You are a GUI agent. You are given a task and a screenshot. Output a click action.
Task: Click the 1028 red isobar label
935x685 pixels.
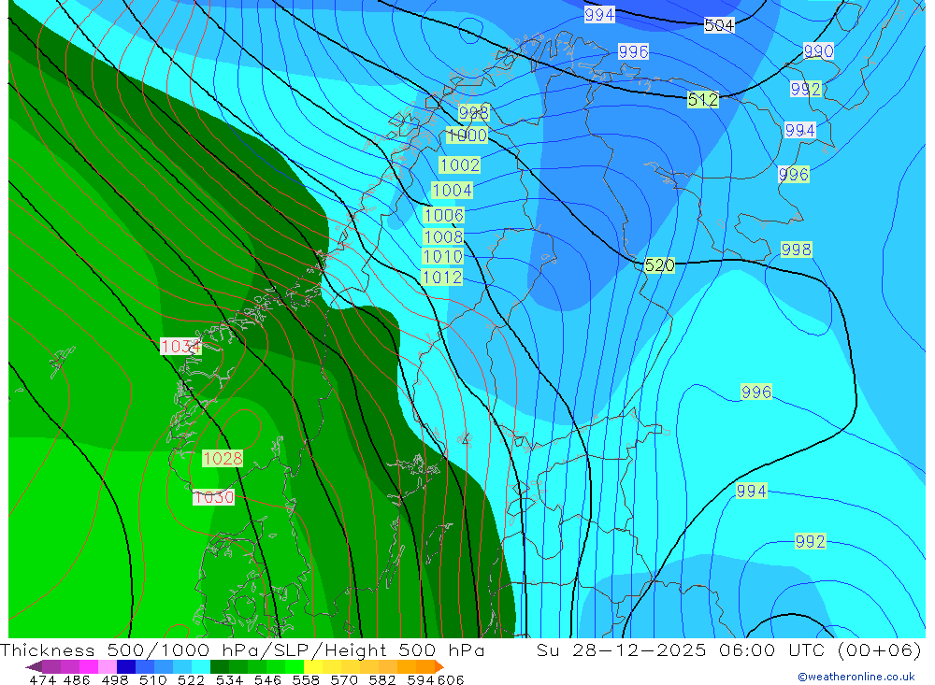tap(223, 458)
